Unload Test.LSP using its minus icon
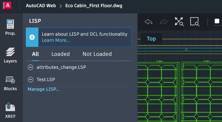This screenshot has height=122, width=222. click(31, 80)
